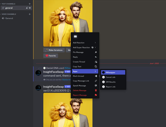
Task: Click chevron arrow on Apps entry
Action: (95, 71)
